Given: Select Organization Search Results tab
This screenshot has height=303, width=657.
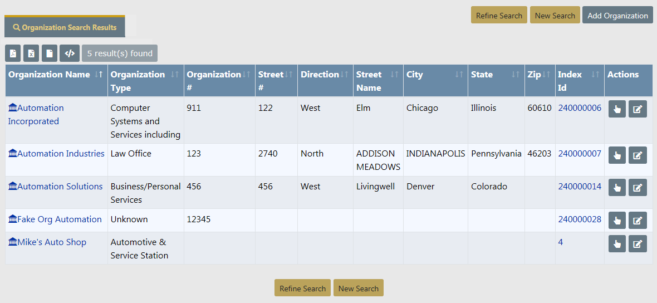Looking at the screenshot, I should click(x=65, y=27).
